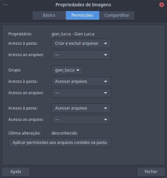
Task: Open the window menu three-dots icon
Action: tap(5, 5)
